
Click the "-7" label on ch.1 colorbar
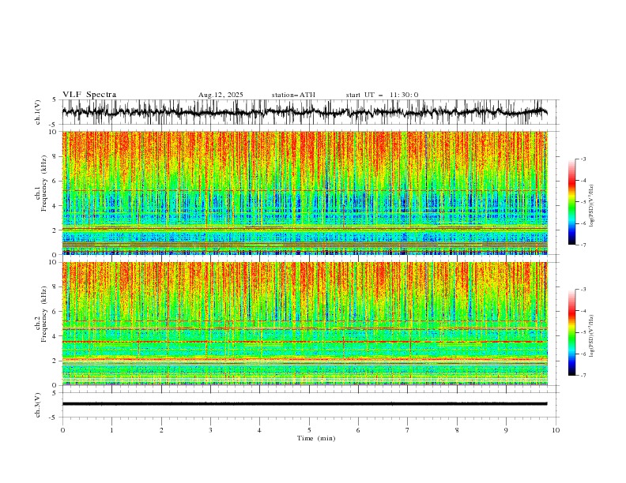click(x=583, y=245)
